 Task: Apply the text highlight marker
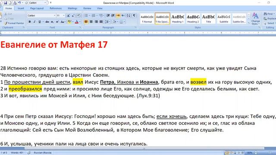[x=69, y=22]
